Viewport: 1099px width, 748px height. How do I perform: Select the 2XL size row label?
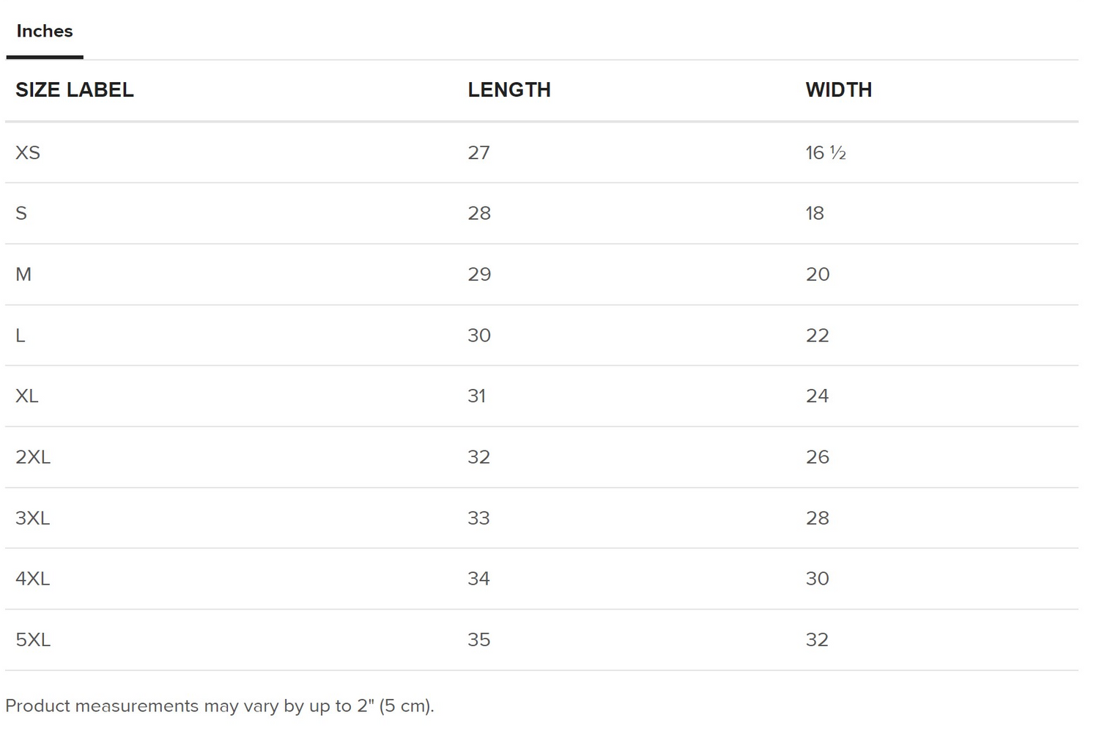pos(33,457)
